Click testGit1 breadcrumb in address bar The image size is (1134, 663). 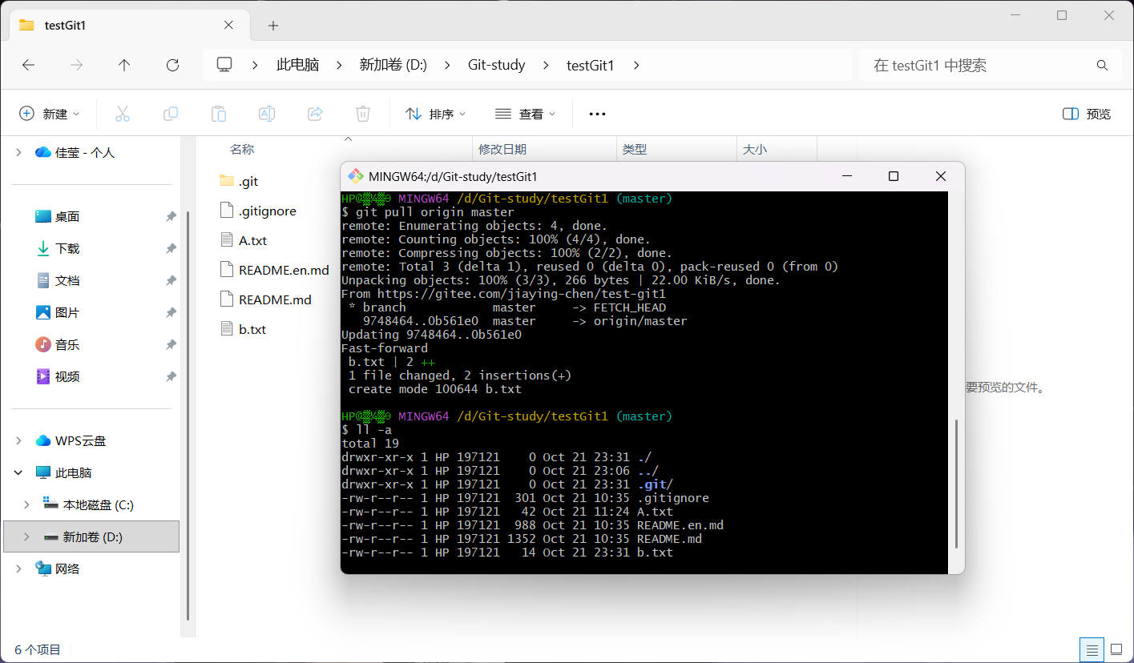tap(590, 65)
